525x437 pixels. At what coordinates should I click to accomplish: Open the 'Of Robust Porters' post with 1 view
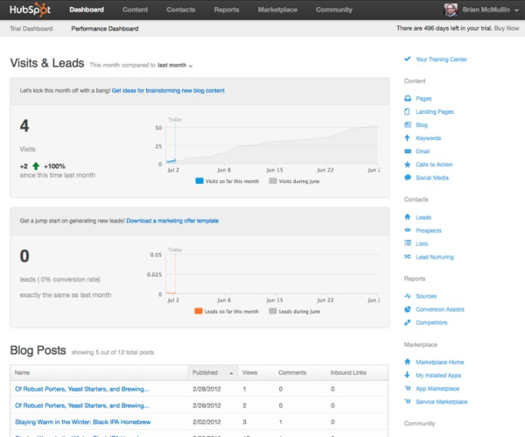pos(82,389)
